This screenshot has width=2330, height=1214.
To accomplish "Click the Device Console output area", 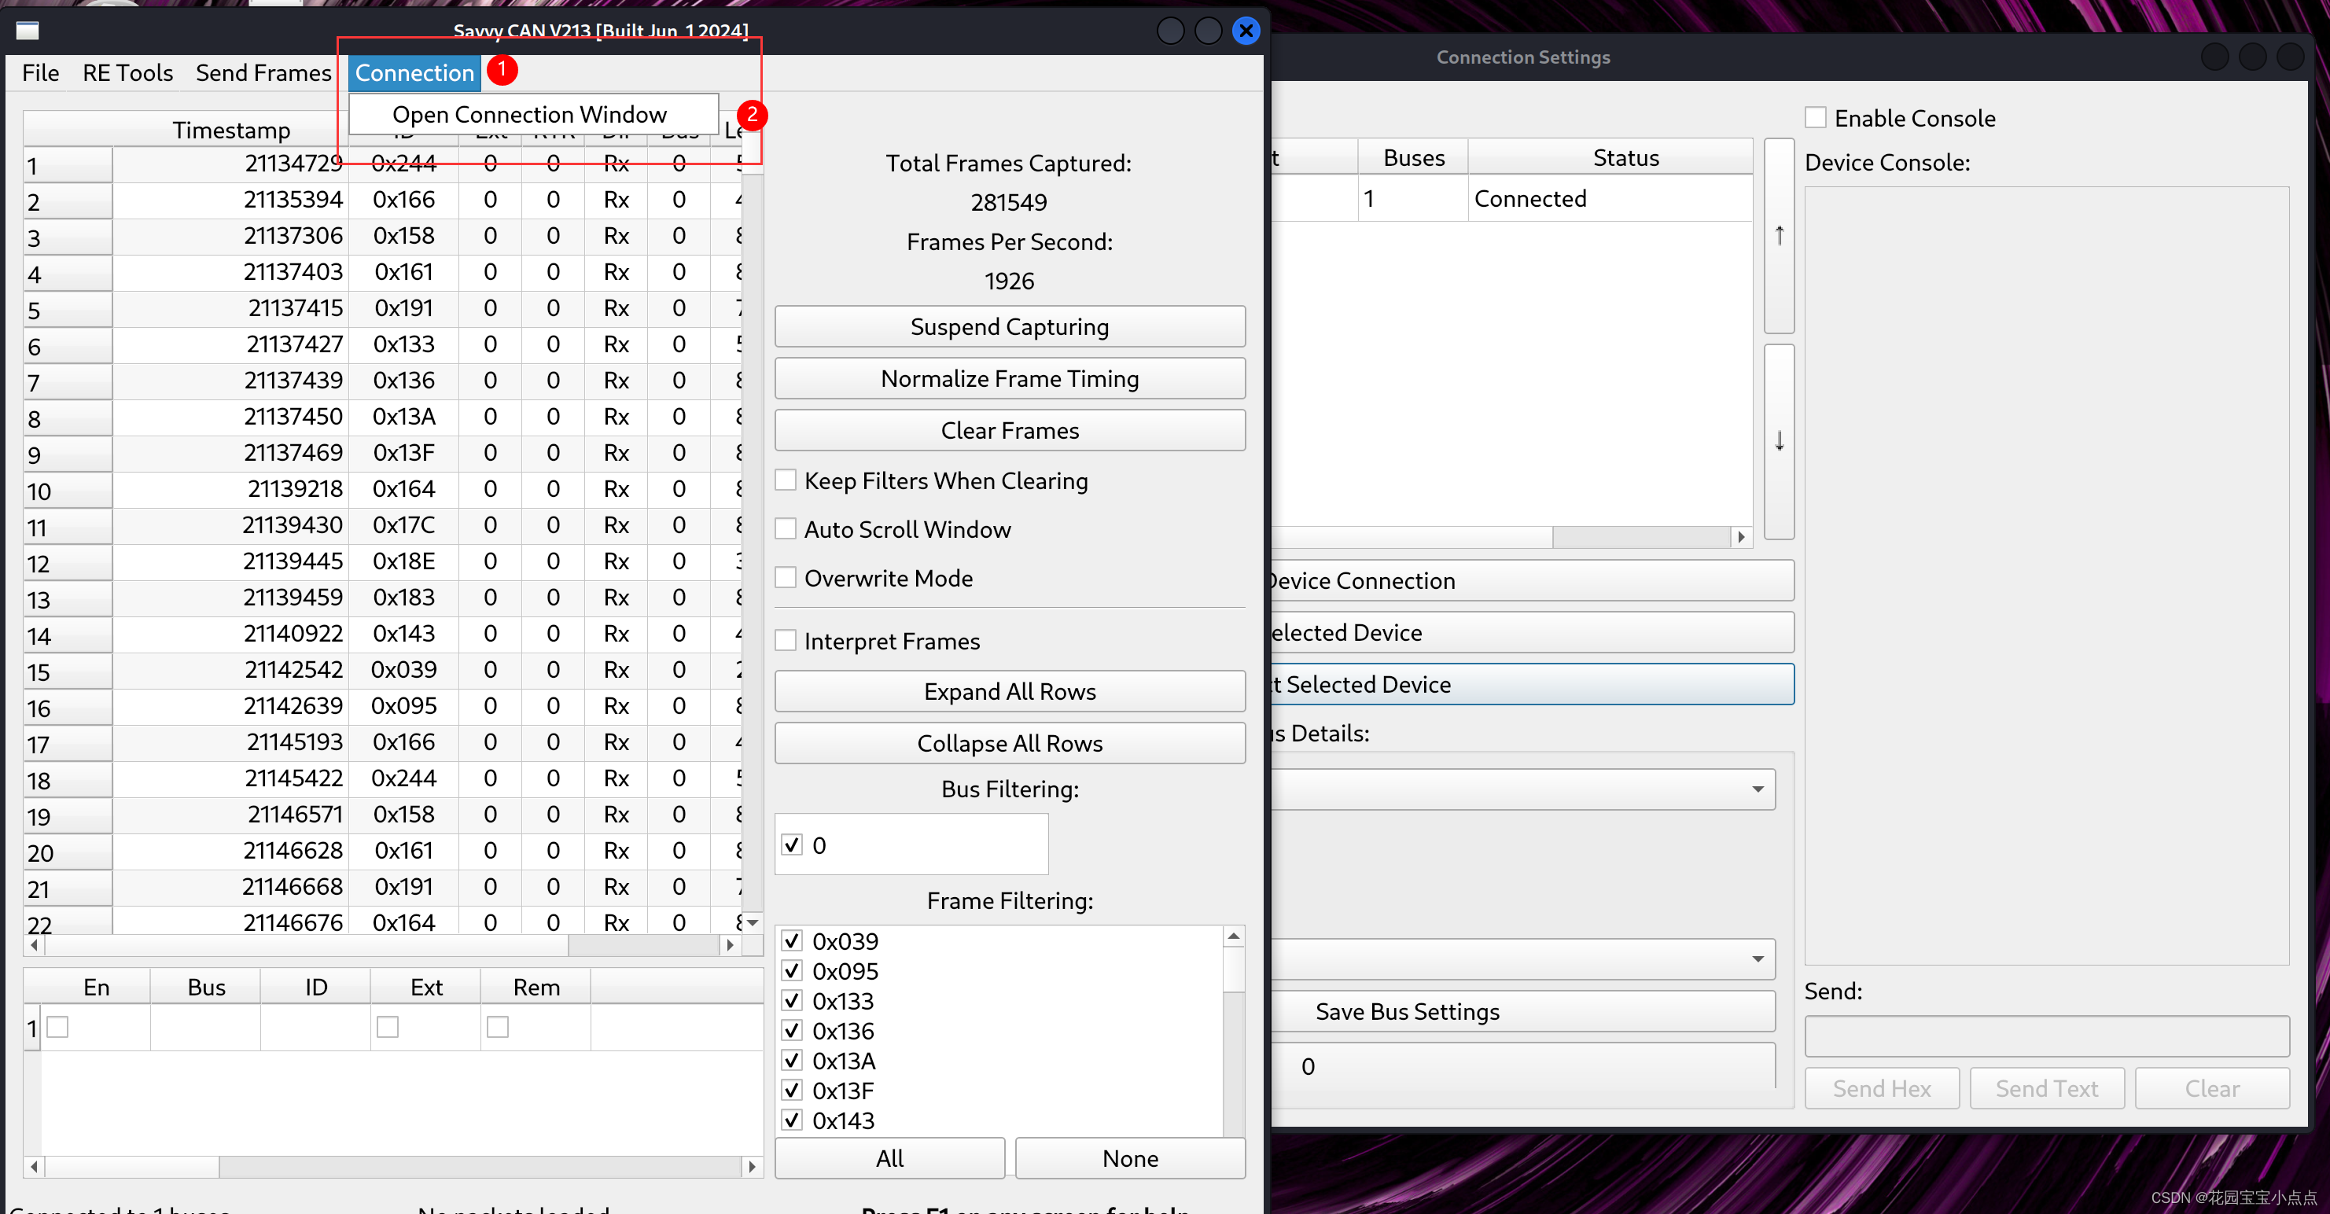I will (2047, 576).
